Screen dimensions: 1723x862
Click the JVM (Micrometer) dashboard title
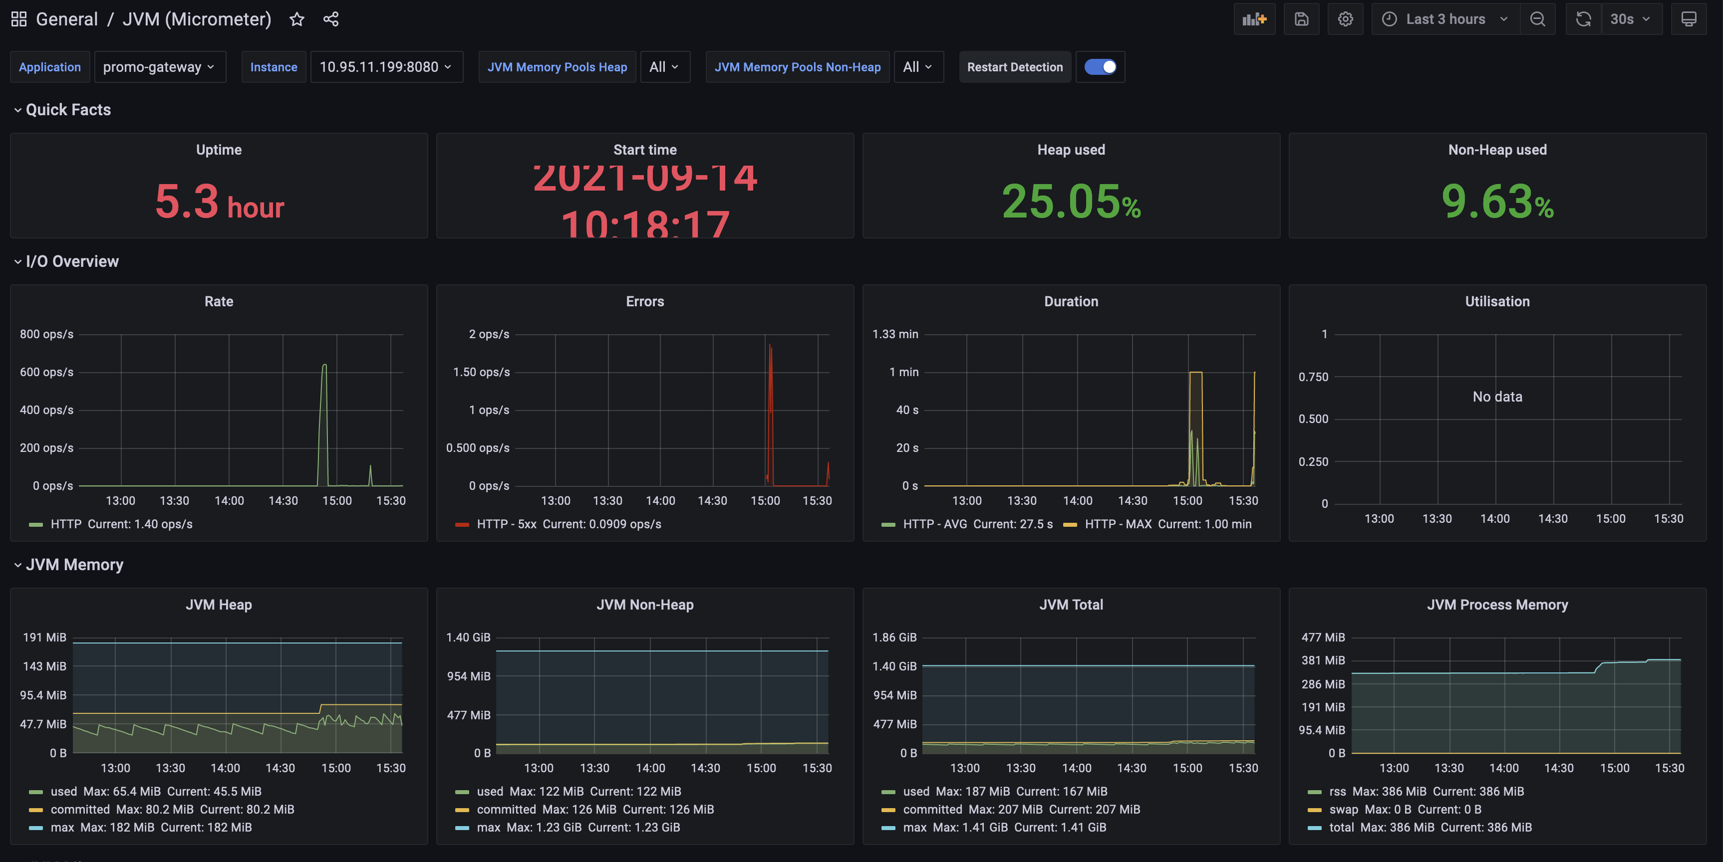(197, 19)
